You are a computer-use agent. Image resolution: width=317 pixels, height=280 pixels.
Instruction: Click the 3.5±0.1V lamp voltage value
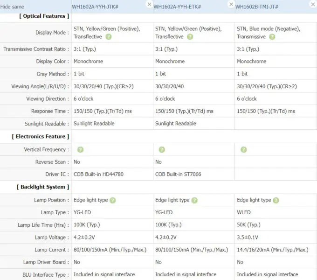[248, 238]
